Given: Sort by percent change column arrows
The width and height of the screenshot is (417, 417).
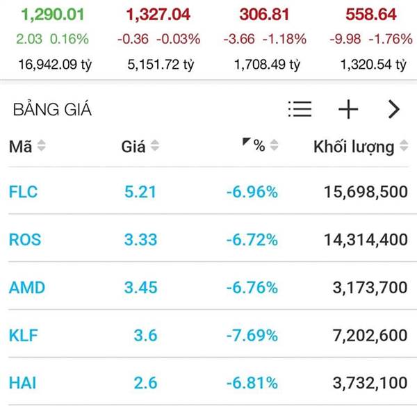Looking at the screenshot, I should [x=275, y=147].
